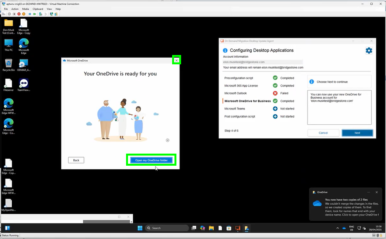Click Not started icon beside Microsoft Teams
This screenshot has height=239, width=386.
275,109
